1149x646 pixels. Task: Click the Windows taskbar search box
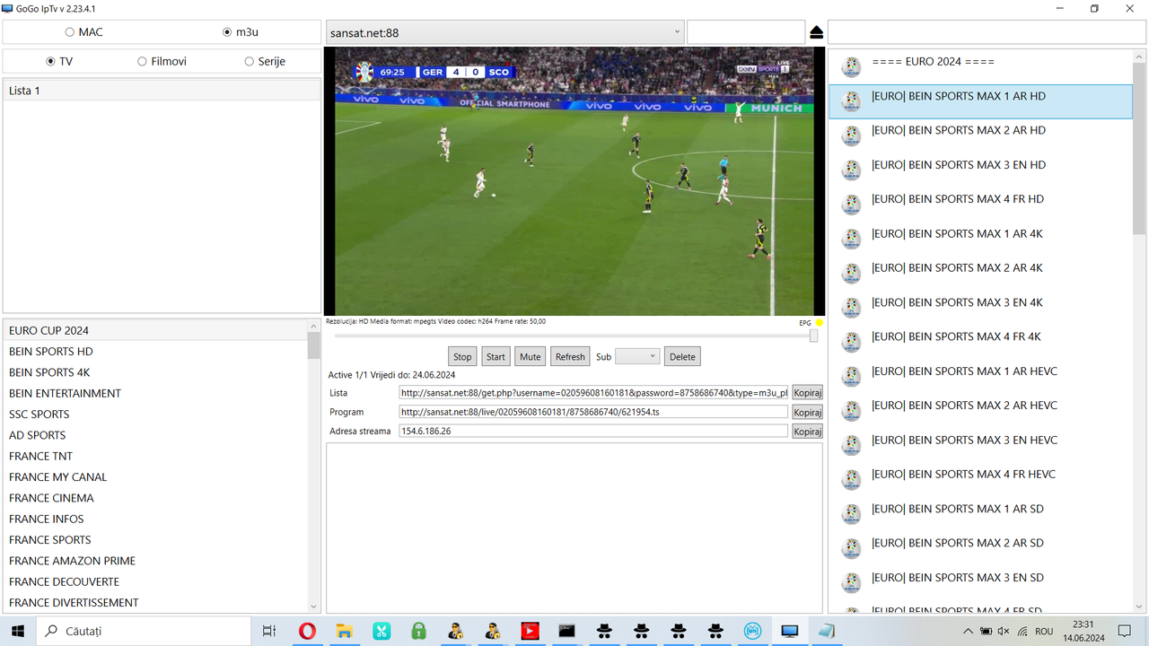click(x=144, y=631)
